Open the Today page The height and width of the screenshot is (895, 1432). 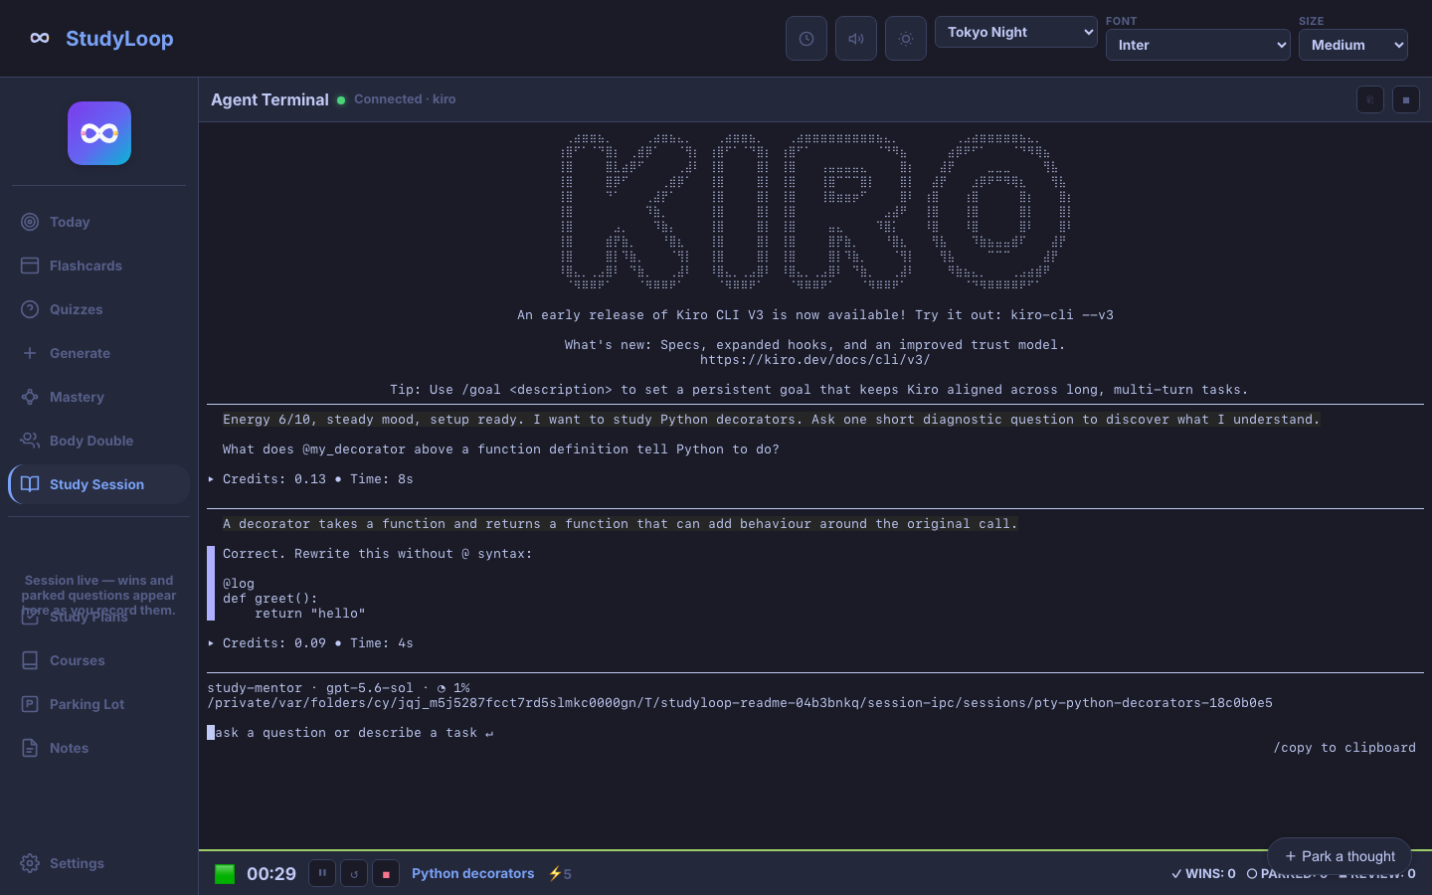pos(98,222)
